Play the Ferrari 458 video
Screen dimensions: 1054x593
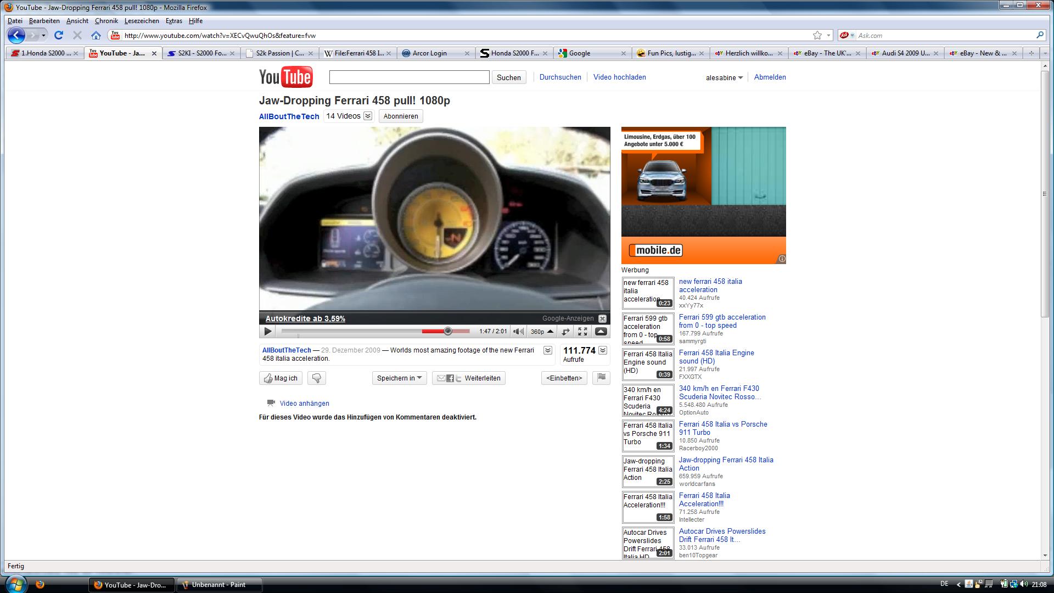click(x=267, y=331)
